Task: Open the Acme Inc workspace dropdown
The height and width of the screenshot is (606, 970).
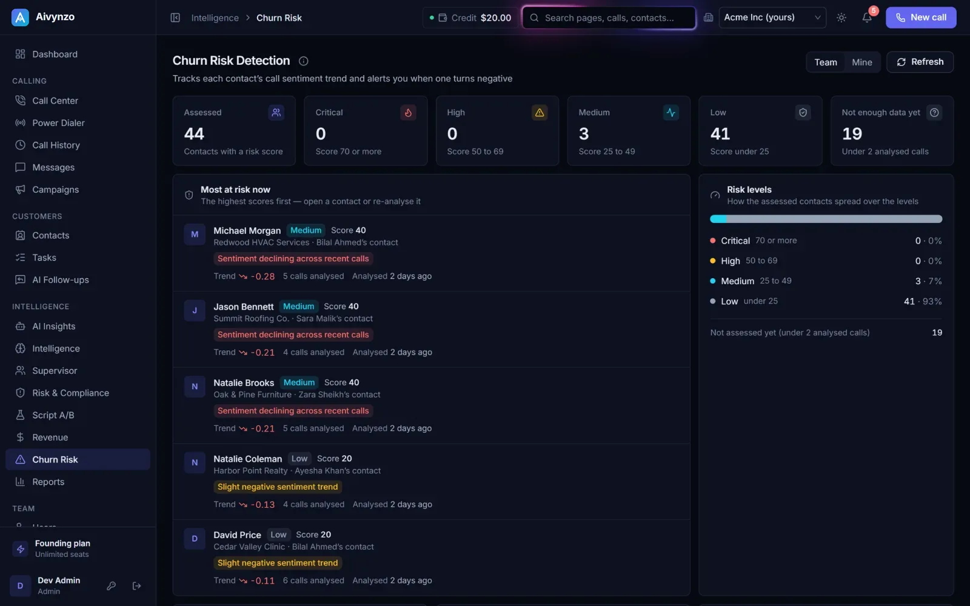Action: tap(772, 18)
